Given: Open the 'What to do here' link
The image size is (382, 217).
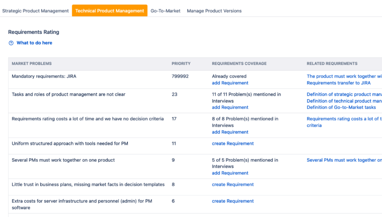Looking at the screenshot, I should click(34, 43).
